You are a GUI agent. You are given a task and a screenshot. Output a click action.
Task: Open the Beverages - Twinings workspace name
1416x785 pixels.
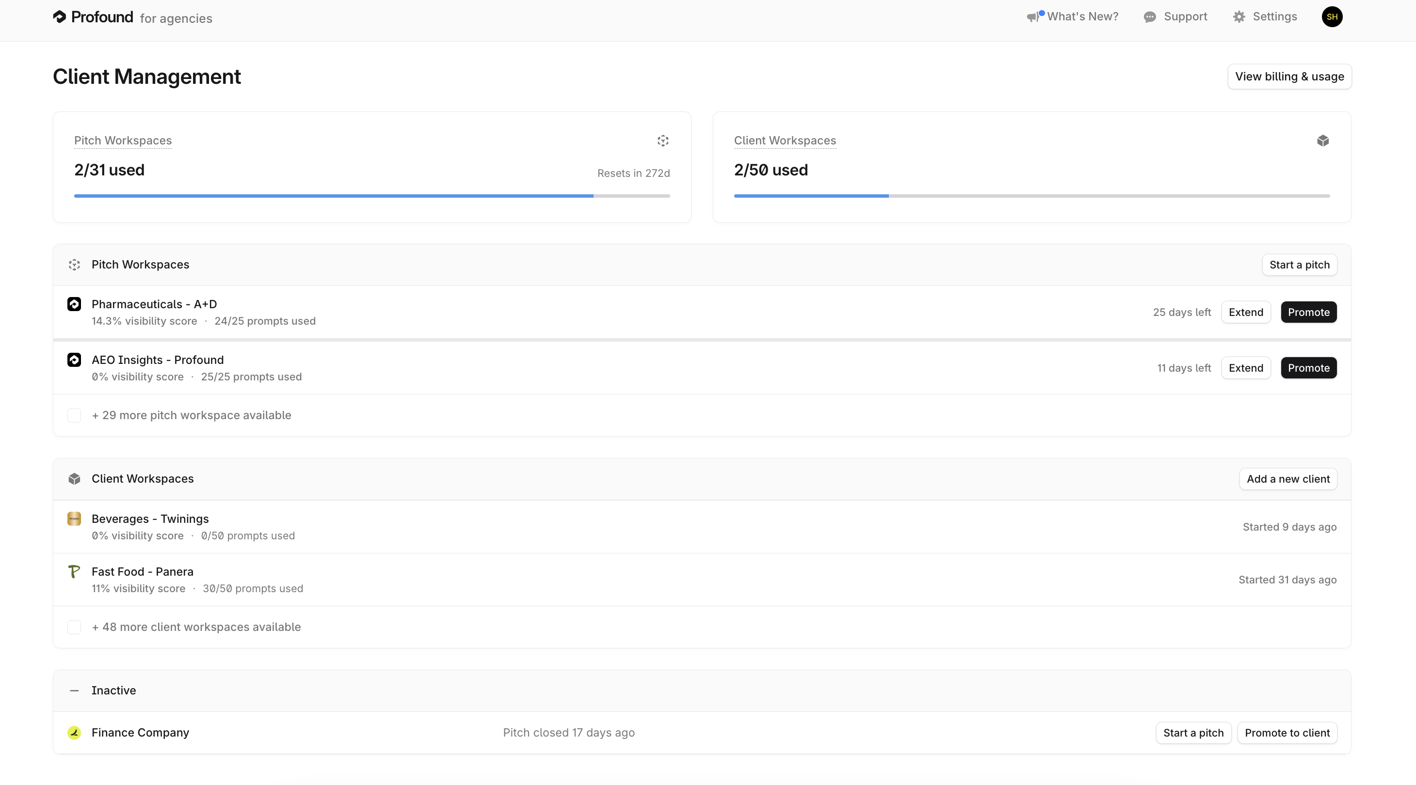[150, 519]
